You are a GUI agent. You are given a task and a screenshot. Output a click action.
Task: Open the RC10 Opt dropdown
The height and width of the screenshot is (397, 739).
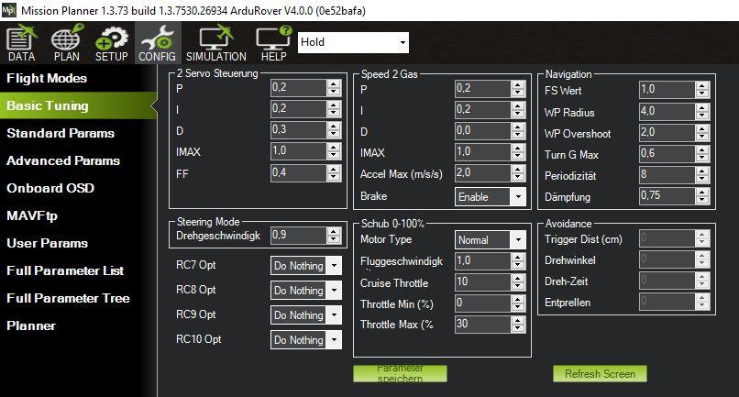(x=306, y=339)
